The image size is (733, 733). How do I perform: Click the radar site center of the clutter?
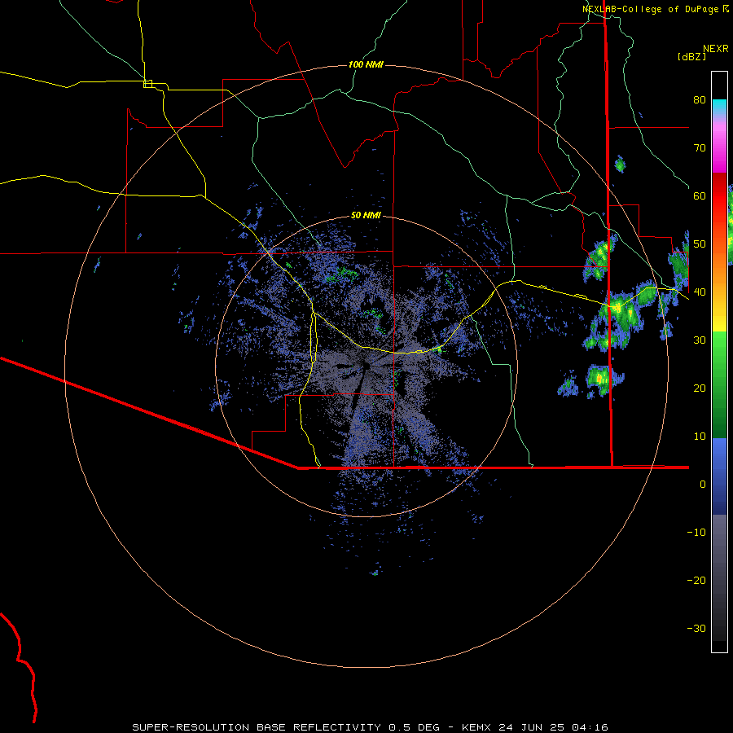tap(366, 366)
